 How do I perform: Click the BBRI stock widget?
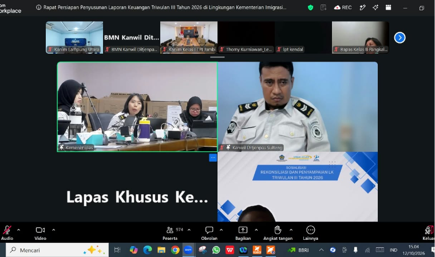[x=298, y=250]
